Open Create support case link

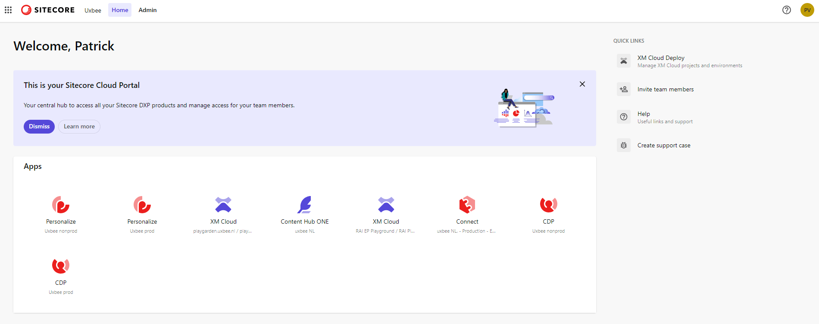tap(664, 145)
